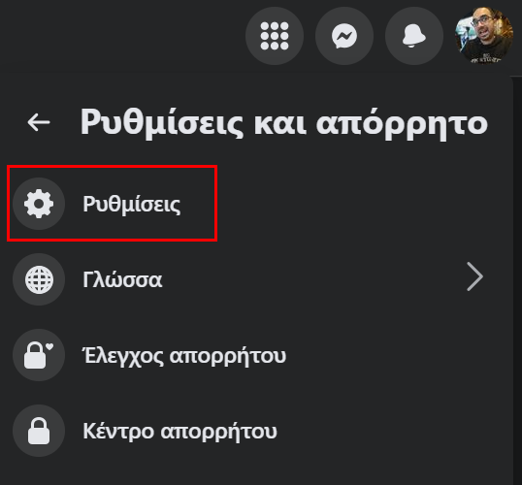Viewport: 522px width, 485px height.
Task: Open the Facebook menu grid icon
Action: click(x=275, y=36)
